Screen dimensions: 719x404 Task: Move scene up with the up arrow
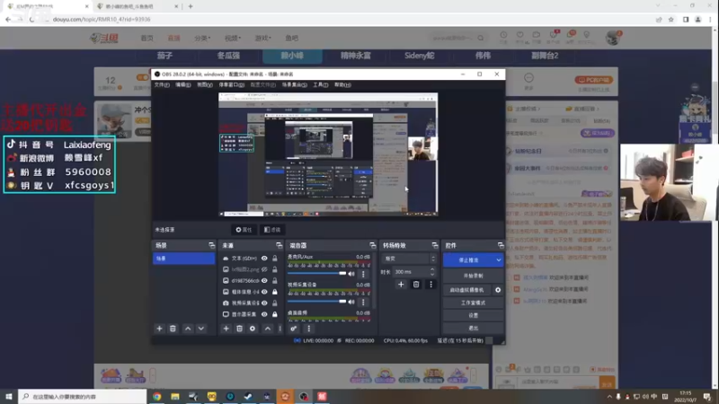188,329
